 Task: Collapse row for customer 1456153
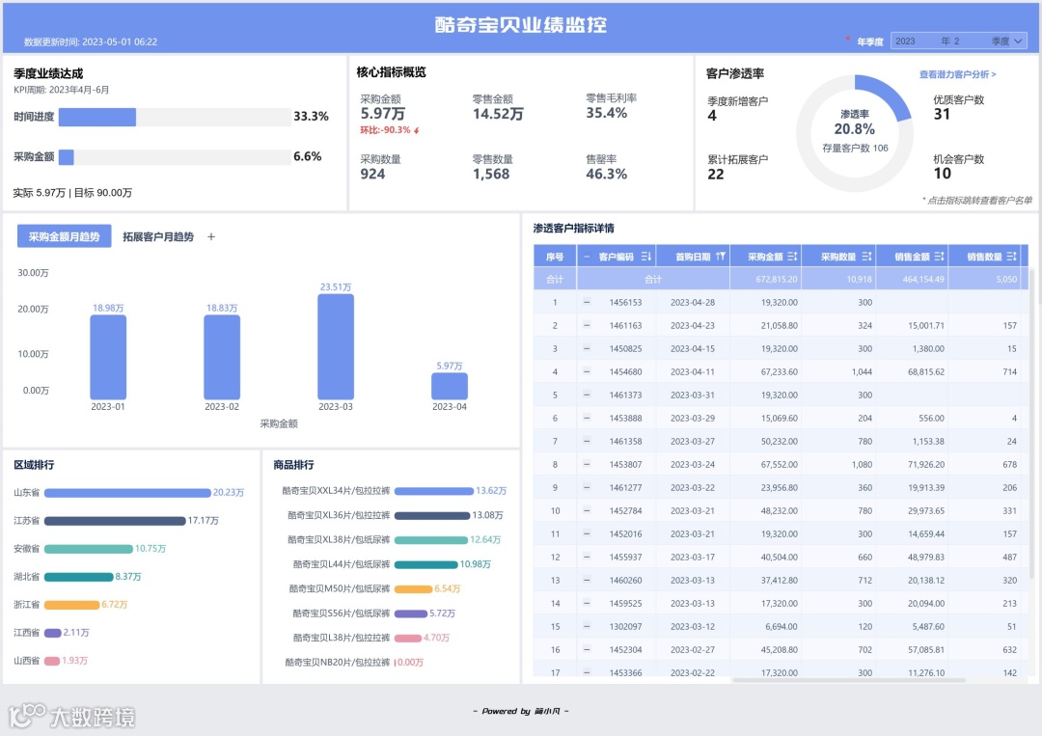(x=587, y=302)
